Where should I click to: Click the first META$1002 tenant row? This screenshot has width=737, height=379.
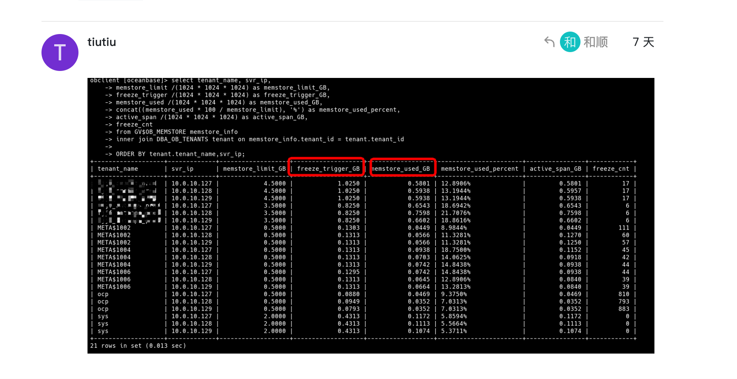(114, 228)
